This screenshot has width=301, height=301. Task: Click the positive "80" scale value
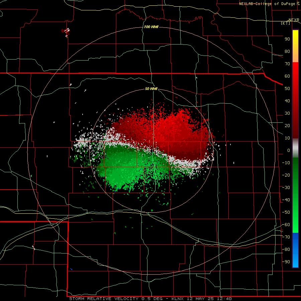coord(287,52)
